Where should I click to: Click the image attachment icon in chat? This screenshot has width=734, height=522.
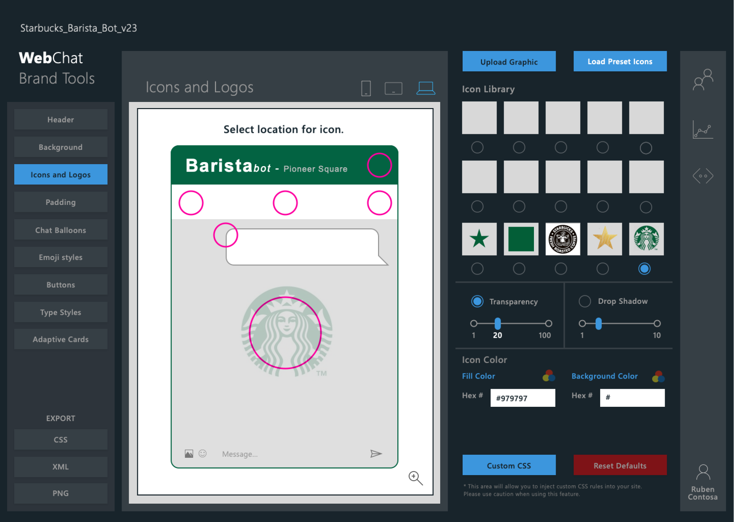coord(189,454)
